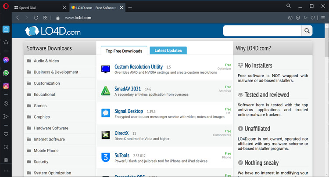The image size is (329, 177).
Task: Open WhatsApp in the sidebar
Action: tap(6, 73)
